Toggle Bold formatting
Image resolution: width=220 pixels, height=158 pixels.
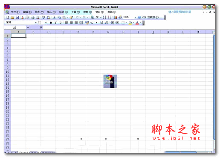click(51, 23)
